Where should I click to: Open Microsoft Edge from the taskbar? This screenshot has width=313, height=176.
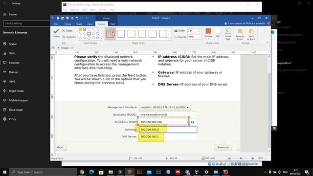91,172
